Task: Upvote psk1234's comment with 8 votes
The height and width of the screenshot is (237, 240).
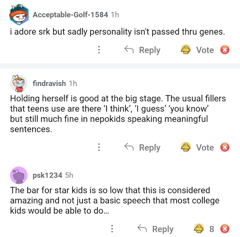Action: [199, 229]
